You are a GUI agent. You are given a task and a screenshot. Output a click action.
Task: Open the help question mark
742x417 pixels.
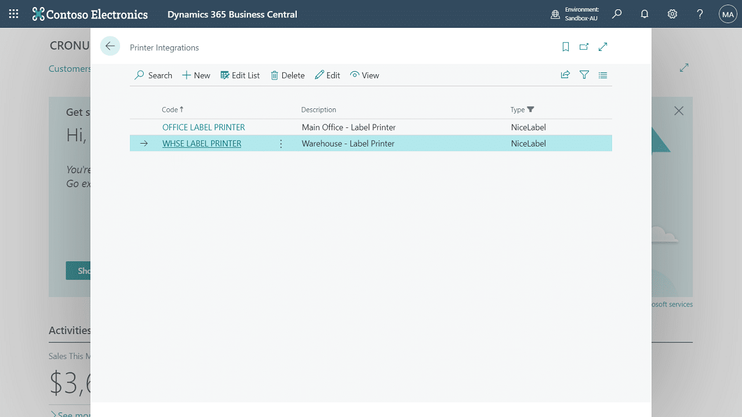(x=700, y=14)
